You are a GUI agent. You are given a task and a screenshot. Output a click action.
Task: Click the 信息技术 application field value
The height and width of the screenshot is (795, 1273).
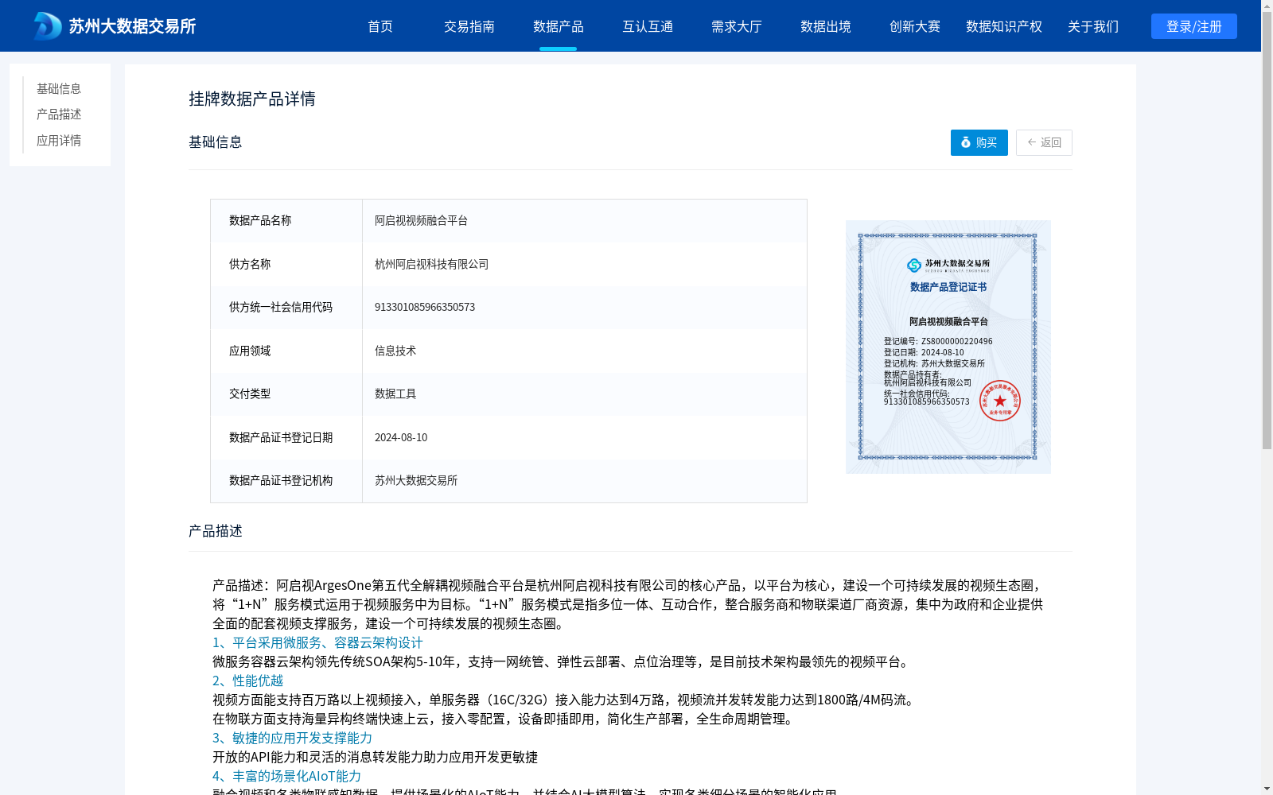[395, 351]
